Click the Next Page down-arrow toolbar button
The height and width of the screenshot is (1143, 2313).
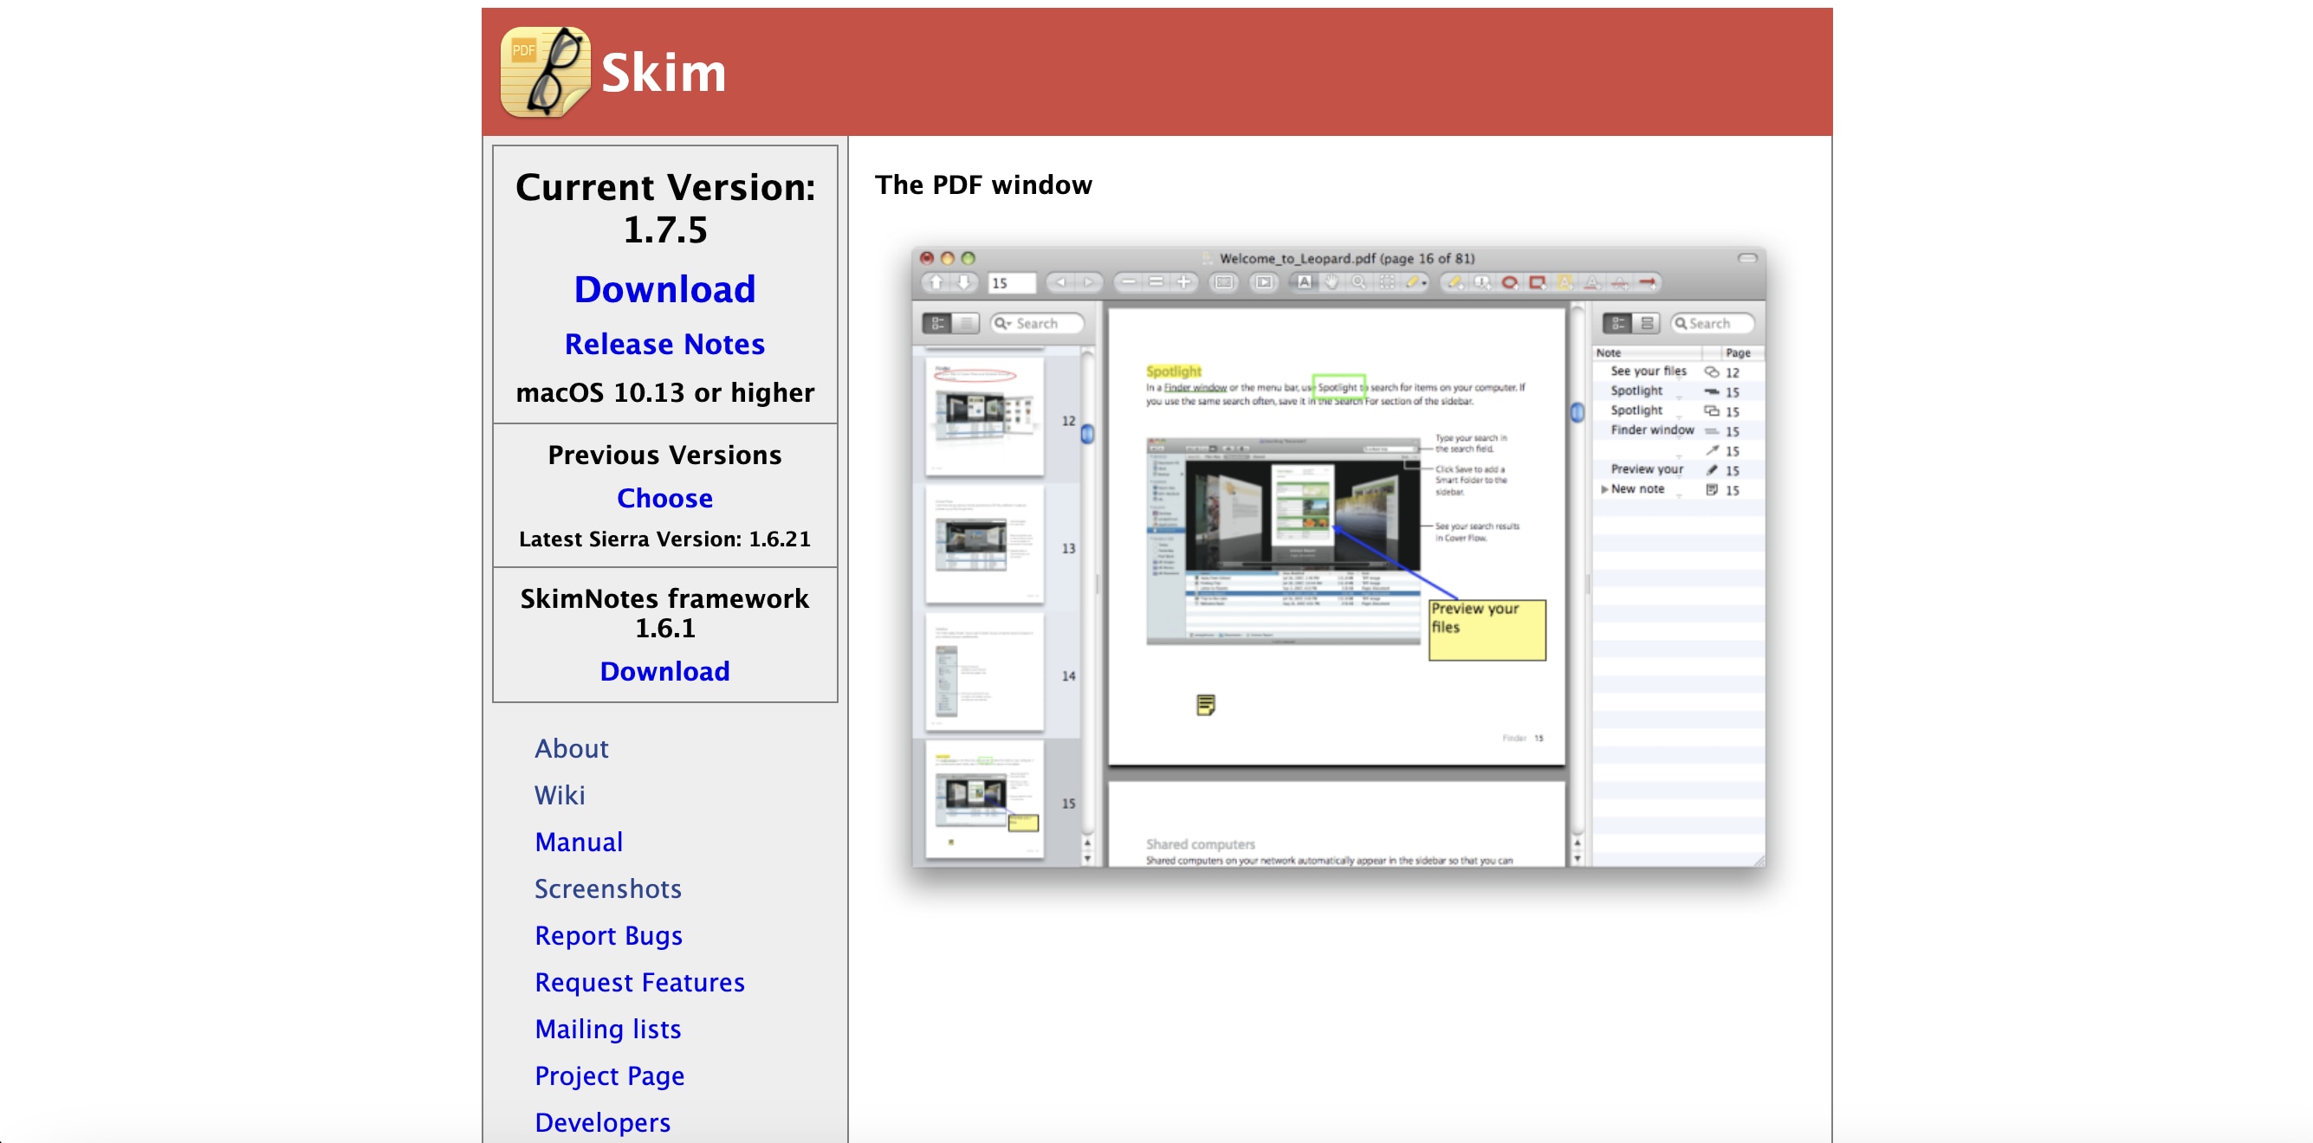click(963, 282)
